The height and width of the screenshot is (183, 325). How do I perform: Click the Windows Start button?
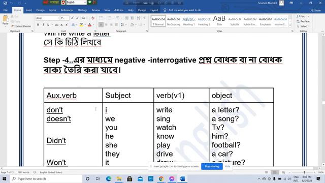[5, 179]
